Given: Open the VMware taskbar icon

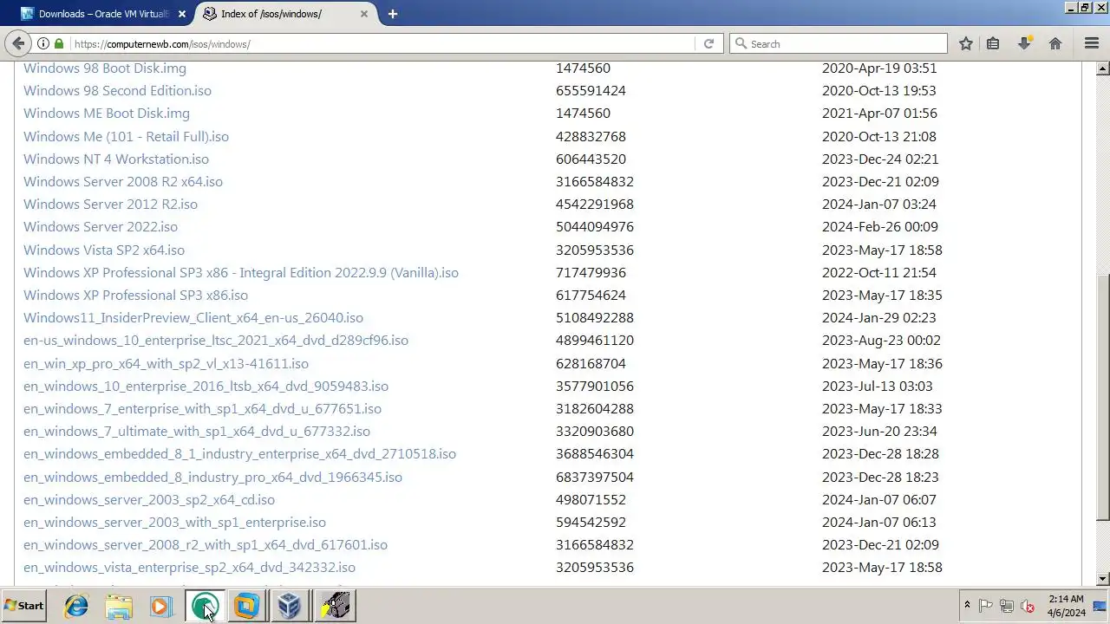Looking at the screenshot, I should pos(247,606).
